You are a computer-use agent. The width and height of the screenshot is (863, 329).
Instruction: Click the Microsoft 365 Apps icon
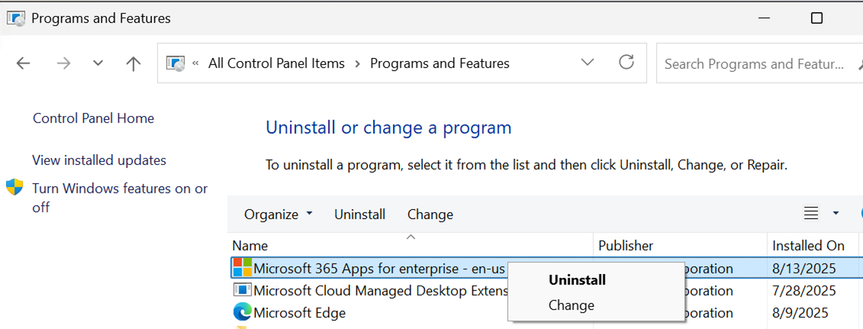coord(243,268)
